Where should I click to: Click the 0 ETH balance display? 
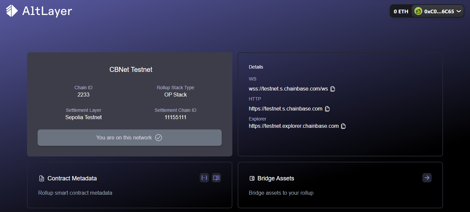[x=401, y=11]
